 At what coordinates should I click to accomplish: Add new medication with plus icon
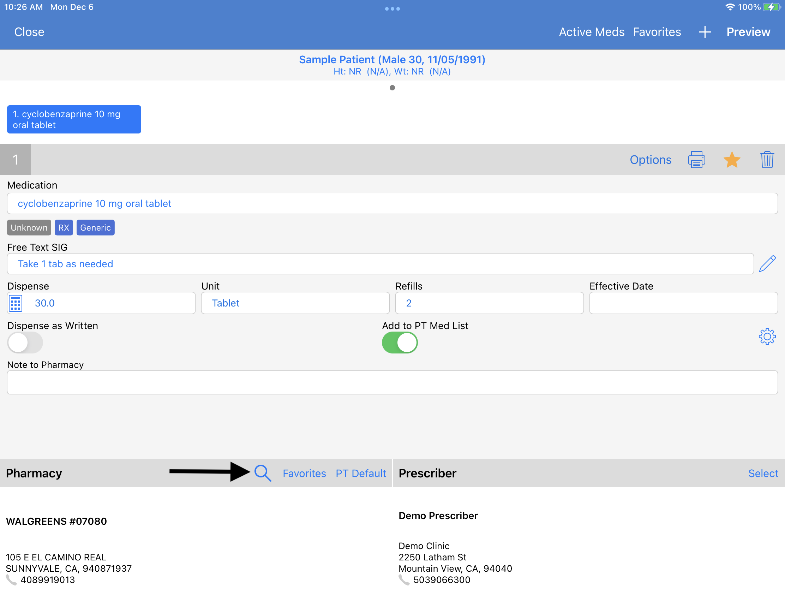(x=705, y=32)
